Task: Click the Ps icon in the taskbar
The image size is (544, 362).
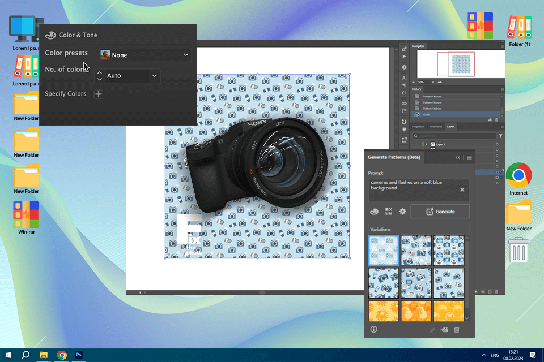Action: (x=79, y=355)
